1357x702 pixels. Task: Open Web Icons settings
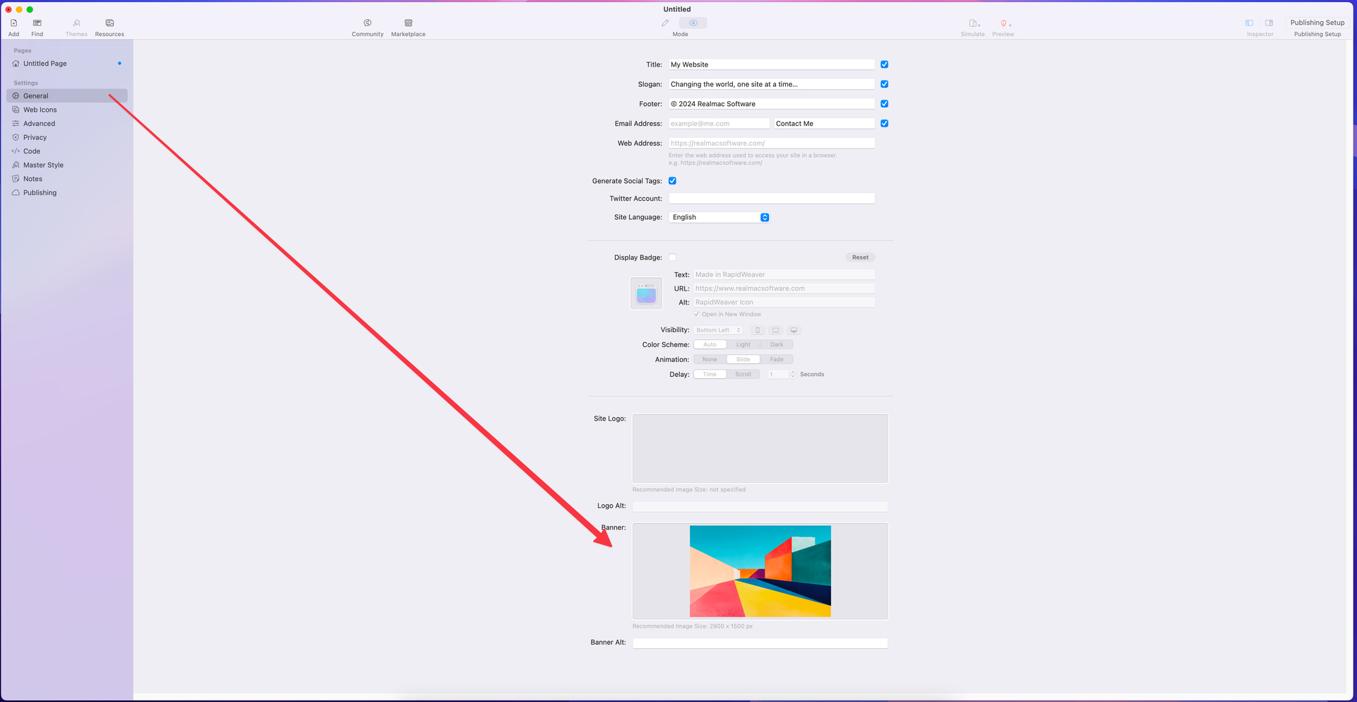[66, 110]
